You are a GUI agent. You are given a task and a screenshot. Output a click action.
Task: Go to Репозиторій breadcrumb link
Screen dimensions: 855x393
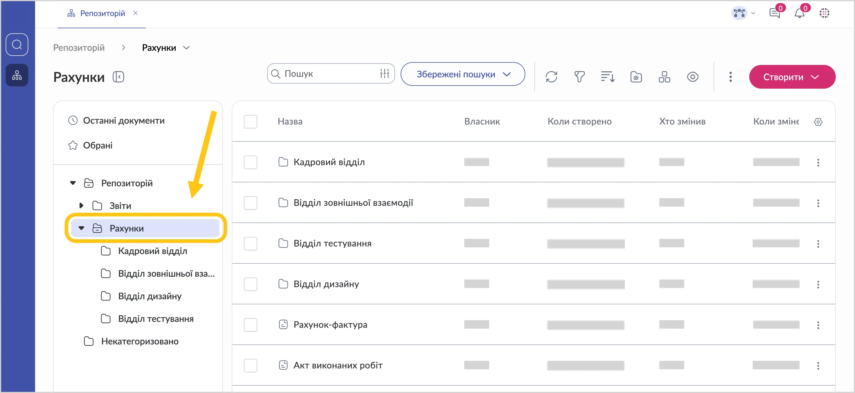click(79, 48)
